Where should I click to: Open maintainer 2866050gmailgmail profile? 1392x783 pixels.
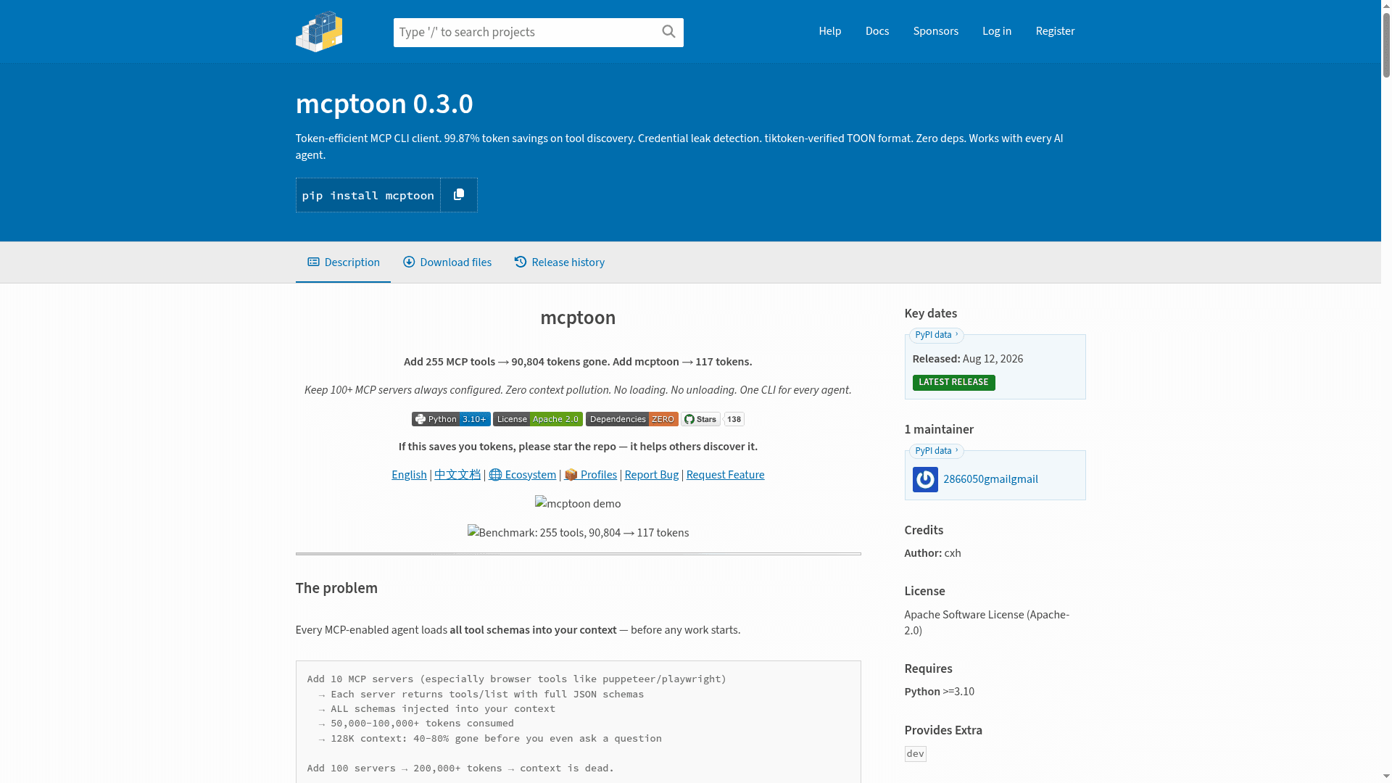coord(990,479)
